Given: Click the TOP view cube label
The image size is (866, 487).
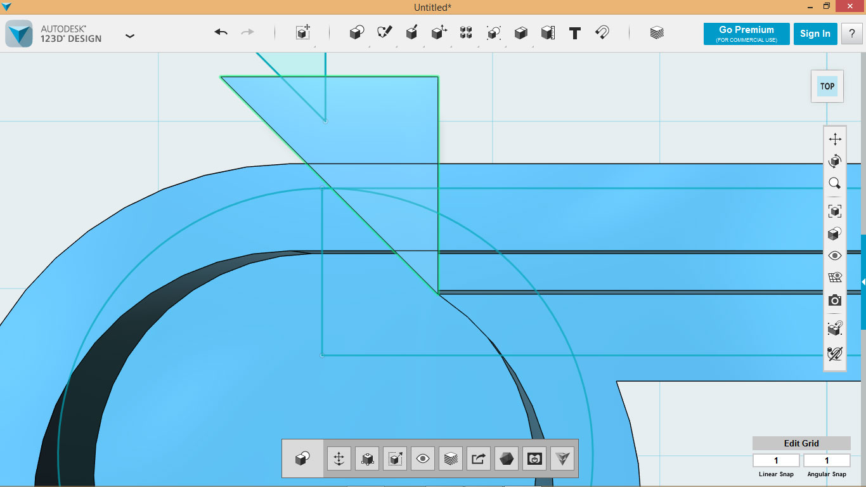Looking at the screenshot, I should point(827,86).
